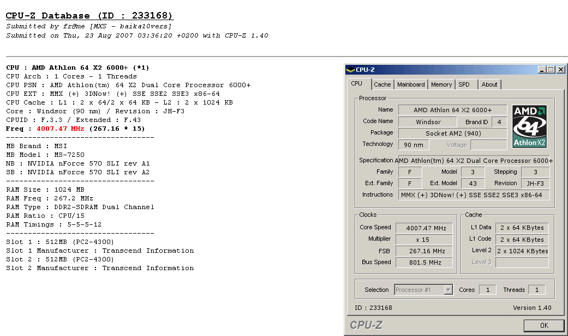This screenshot has width=568, height=336.
Task: Click the Revision value JH-F3
Action: (x=535, y=184)
